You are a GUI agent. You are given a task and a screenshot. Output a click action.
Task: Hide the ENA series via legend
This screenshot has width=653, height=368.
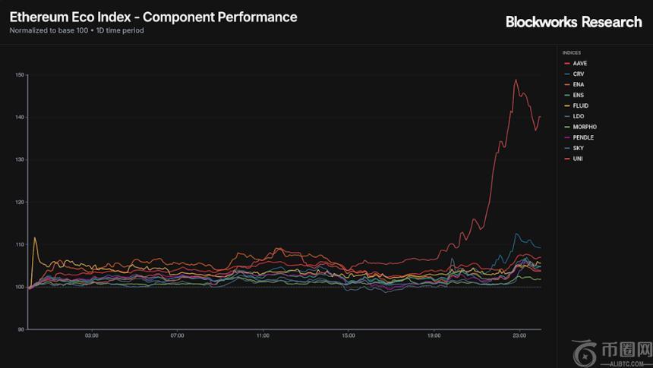(579, 84)
